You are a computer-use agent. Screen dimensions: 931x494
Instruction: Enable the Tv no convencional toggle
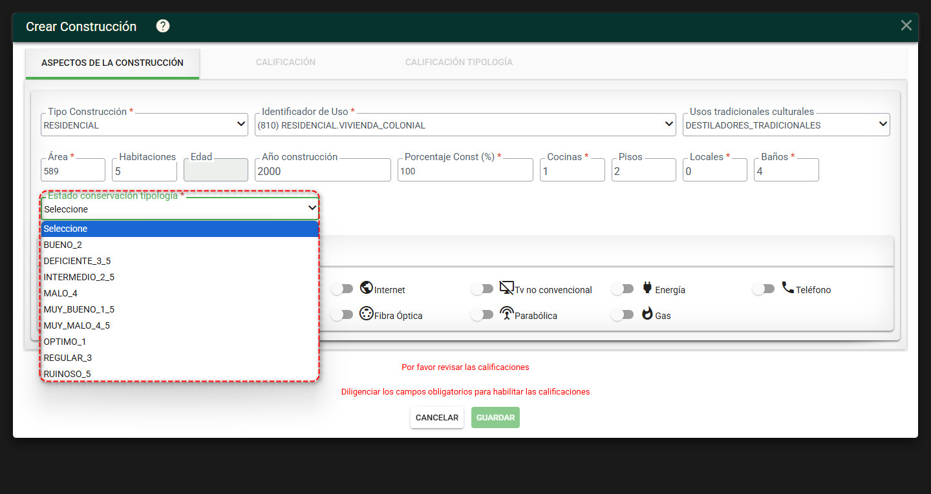482,289
